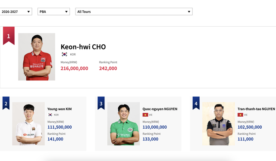
Task: Click the rank 4 blue ribbon badge
Action: tap(196, 103)
